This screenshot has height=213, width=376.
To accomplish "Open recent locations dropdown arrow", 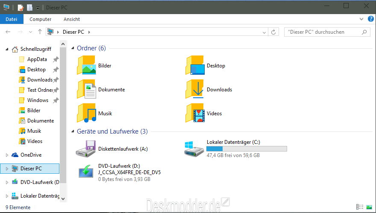I will tap(30, 32).
